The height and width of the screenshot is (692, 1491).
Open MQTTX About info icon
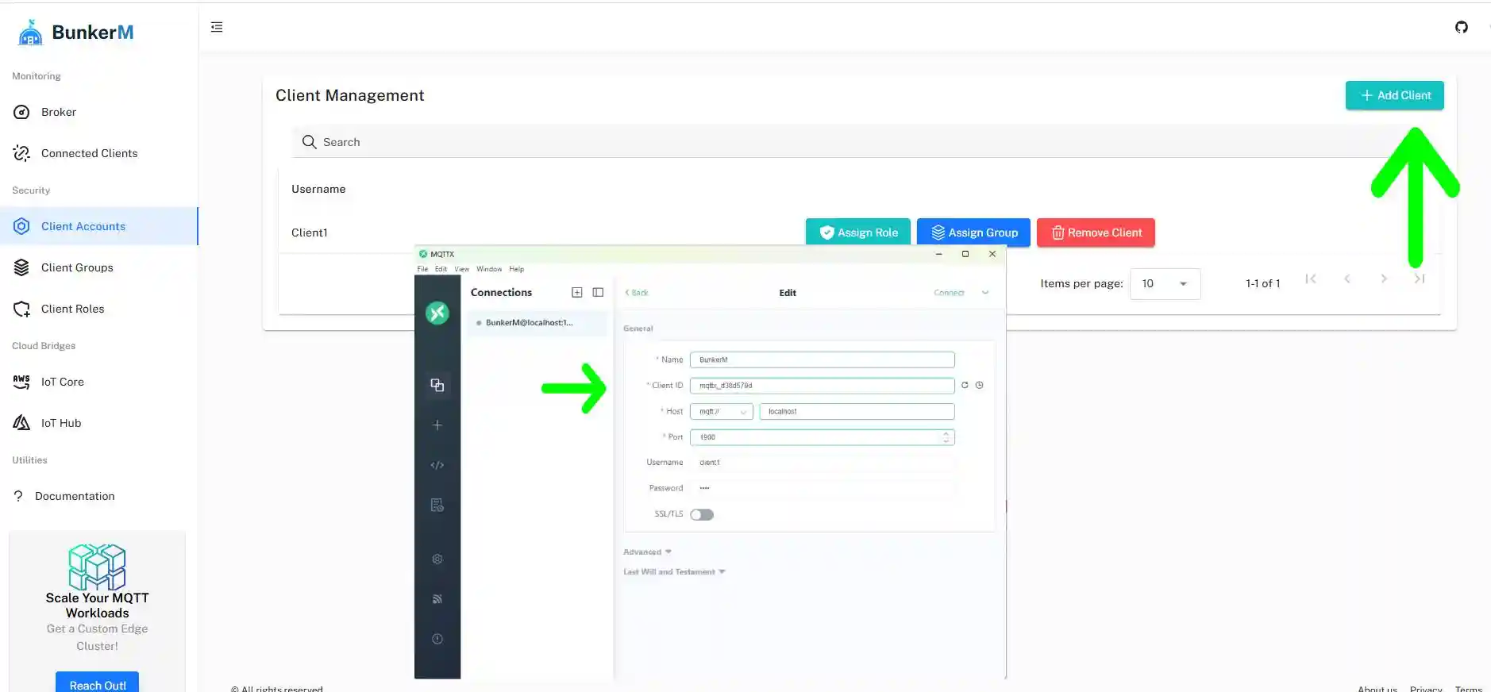[437, 639]
